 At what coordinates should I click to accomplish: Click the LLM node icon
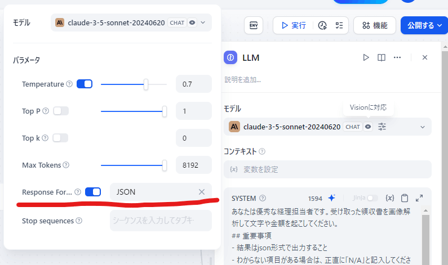[x=230, y=57]
